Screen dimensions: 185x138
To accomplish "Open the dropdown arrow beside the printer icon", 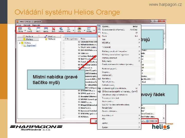I will [x=84, y=30].
